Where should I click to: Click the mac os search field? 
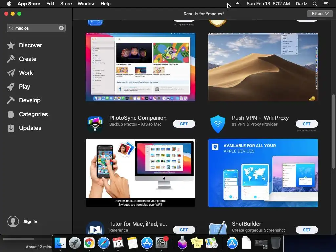(36, 28)
